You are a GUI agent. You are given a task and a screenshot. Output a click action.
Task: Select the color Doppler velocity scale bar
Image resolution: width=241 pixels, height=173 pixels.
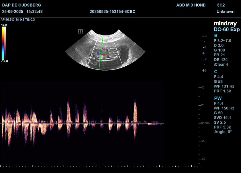pyautogui.click(x=4, y=43)
